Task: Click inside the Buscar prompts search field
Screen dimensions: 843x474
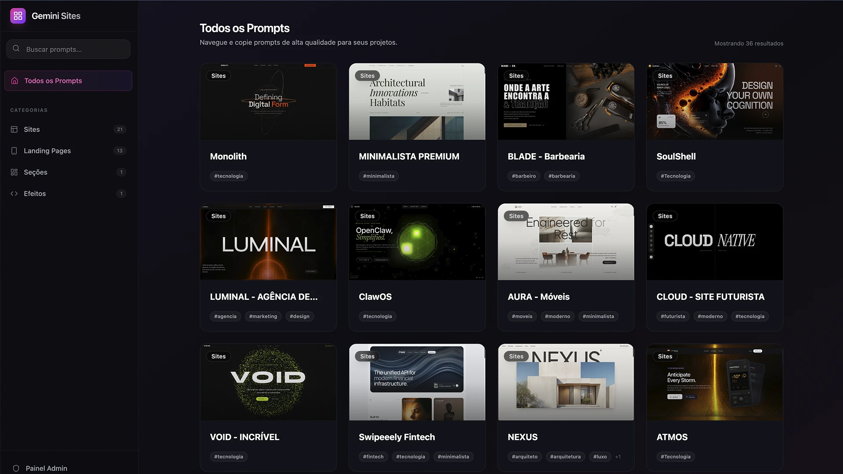Action: pyautogui.click(x=68, y=49)
